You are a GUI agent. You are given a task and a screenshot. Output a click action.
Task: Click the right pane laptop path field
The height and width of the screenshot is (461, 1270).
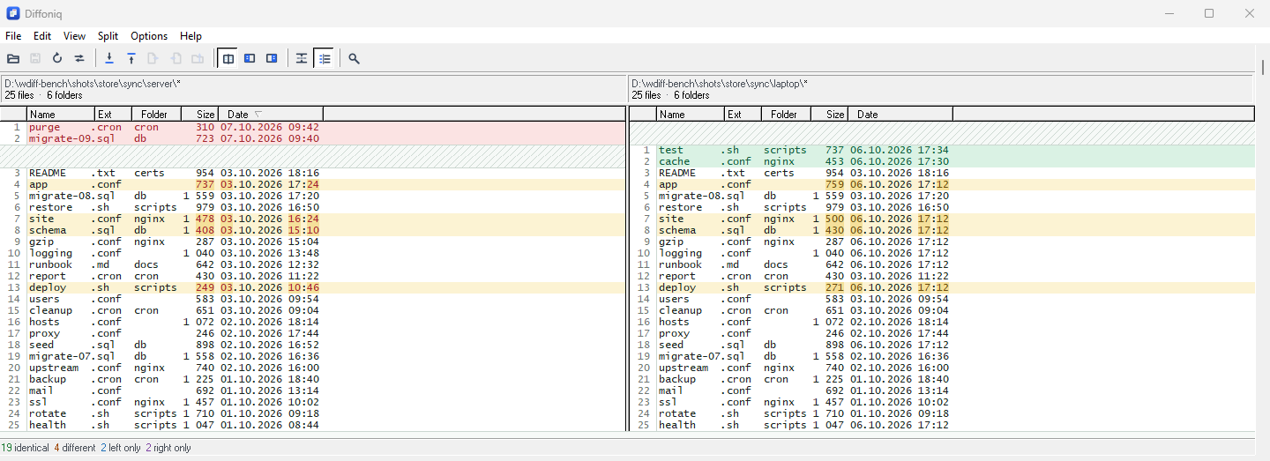click(940, 89)
